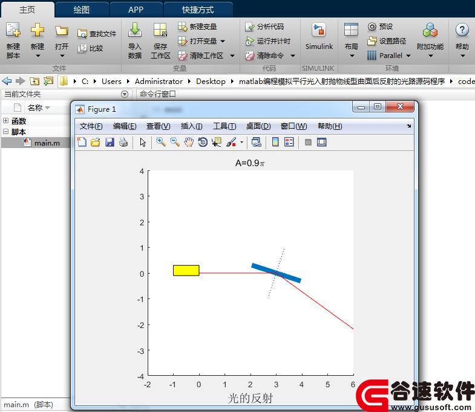Viewport: 475px width, 412px height.
Task: Select the Pan hand tool
Action: coord(189,142)
